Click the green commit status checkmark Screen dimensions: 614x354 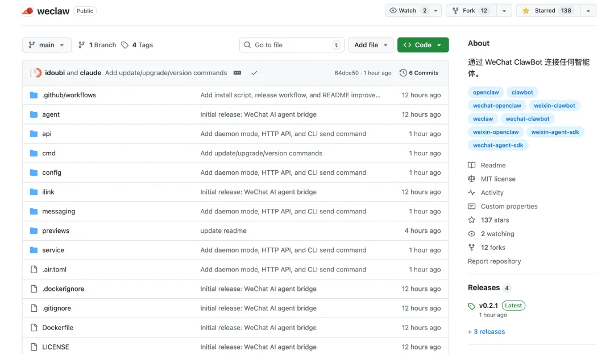[x=254, y=73]
